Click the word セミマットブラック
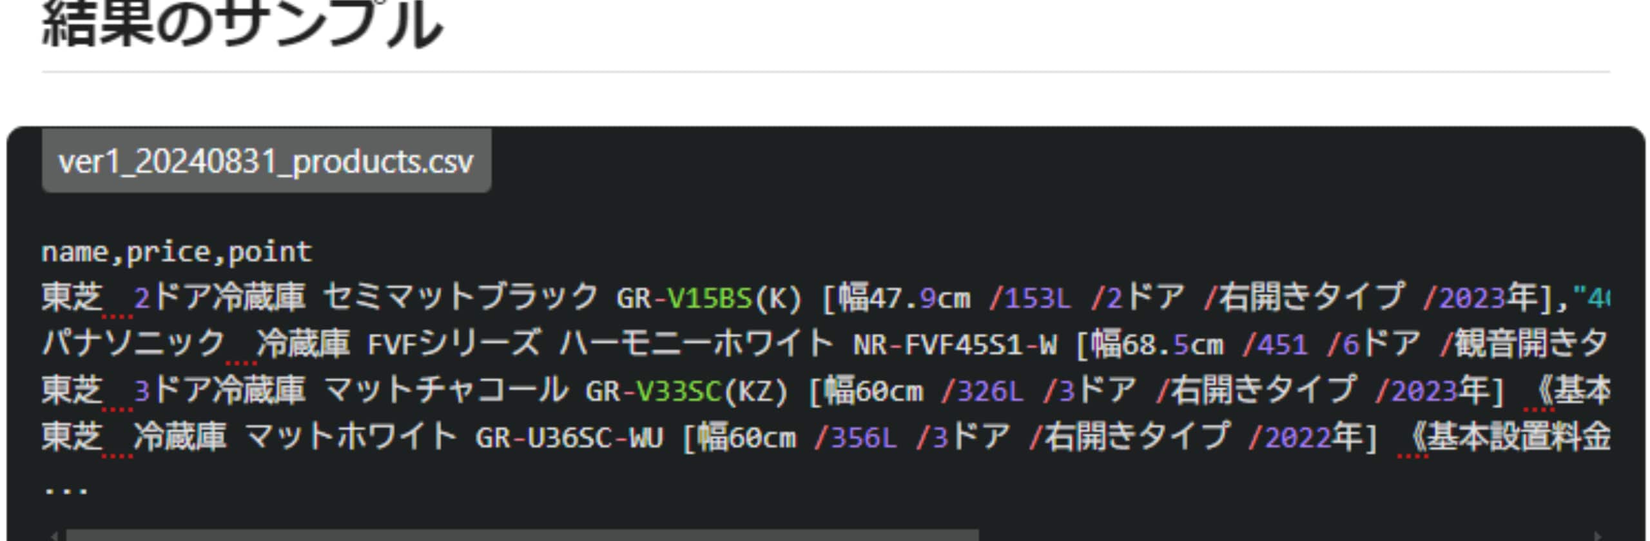 461,298
